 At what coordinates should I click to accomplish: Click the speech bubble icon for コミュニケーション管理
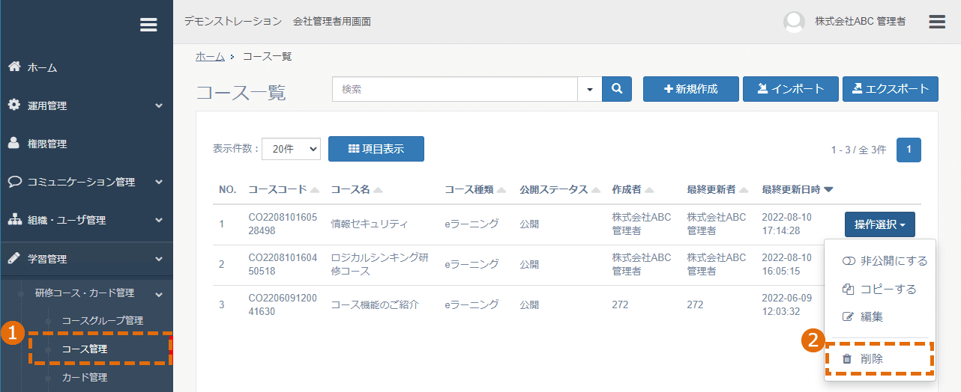pos(14,182)
